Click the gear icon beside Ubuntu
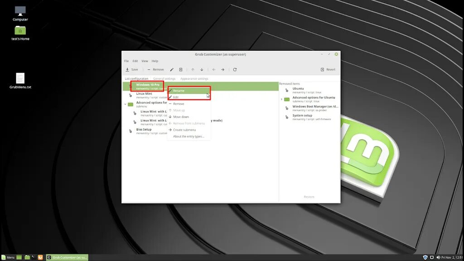 287,90
